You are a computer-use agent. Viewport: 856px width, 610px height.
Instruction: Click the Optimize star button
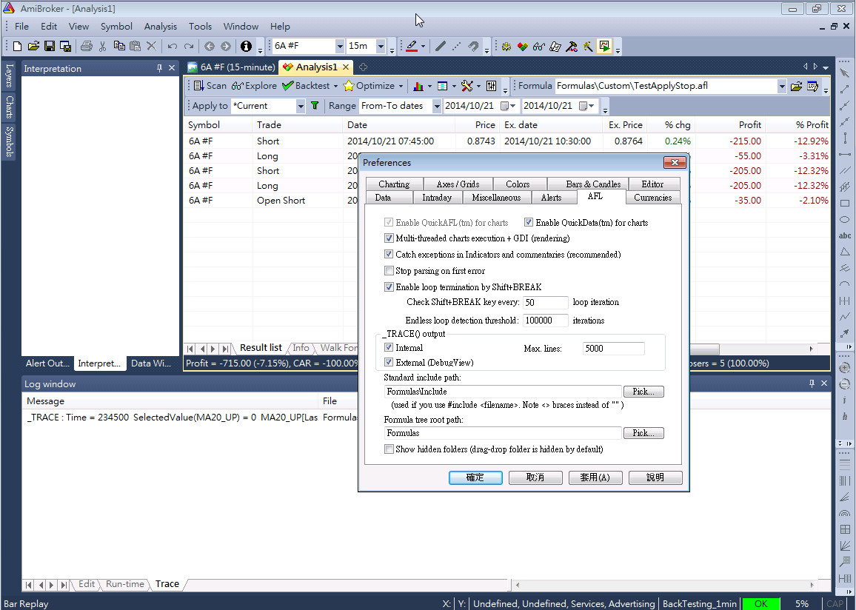click(369, 86)
